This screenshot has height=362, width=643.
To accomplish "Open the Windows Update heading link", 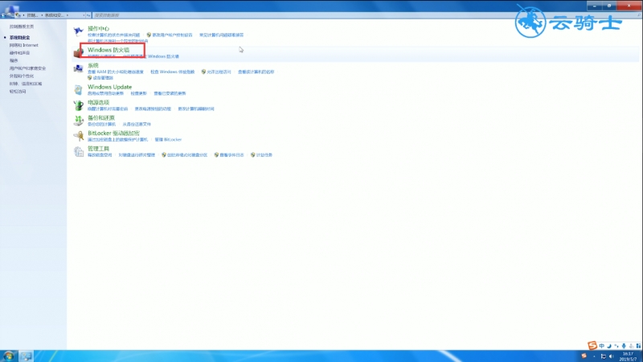I will tap(110, 87).
